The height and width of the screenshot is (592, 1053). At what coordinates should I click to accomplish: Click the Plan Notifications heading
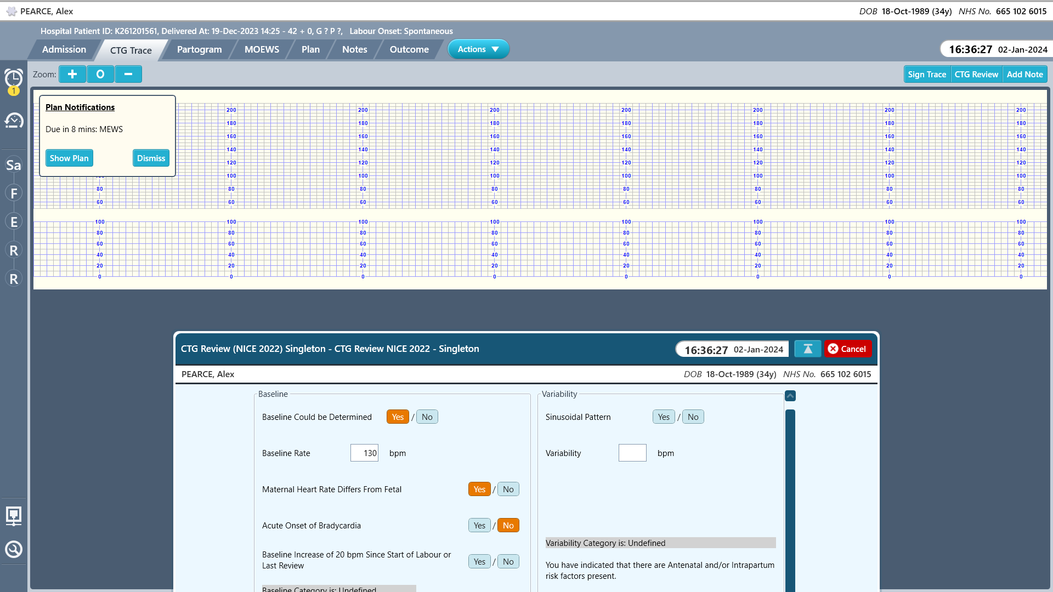[80, 107]
